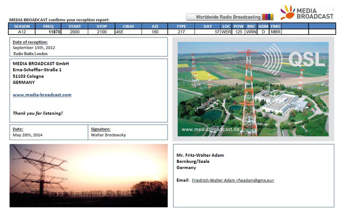This screenshot has width=345, height=215.
Task: Select the 57 day cell
Action: pos(207,32)
